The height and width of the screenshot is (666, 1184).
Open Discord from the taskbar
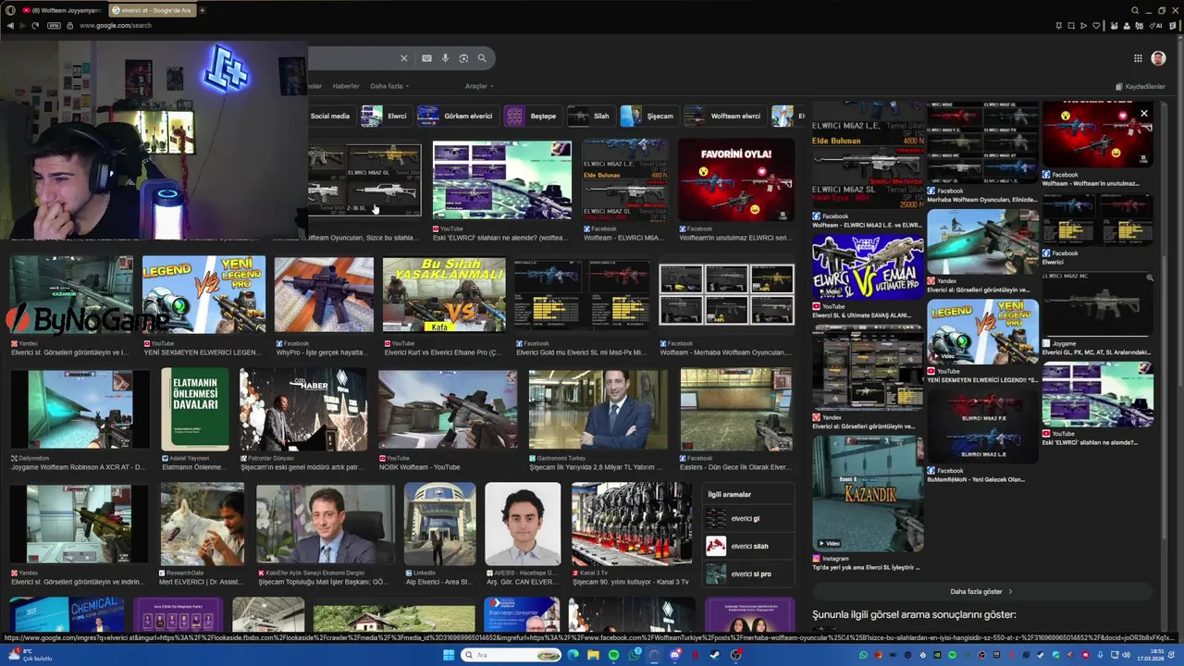click(x=675, y=655)
